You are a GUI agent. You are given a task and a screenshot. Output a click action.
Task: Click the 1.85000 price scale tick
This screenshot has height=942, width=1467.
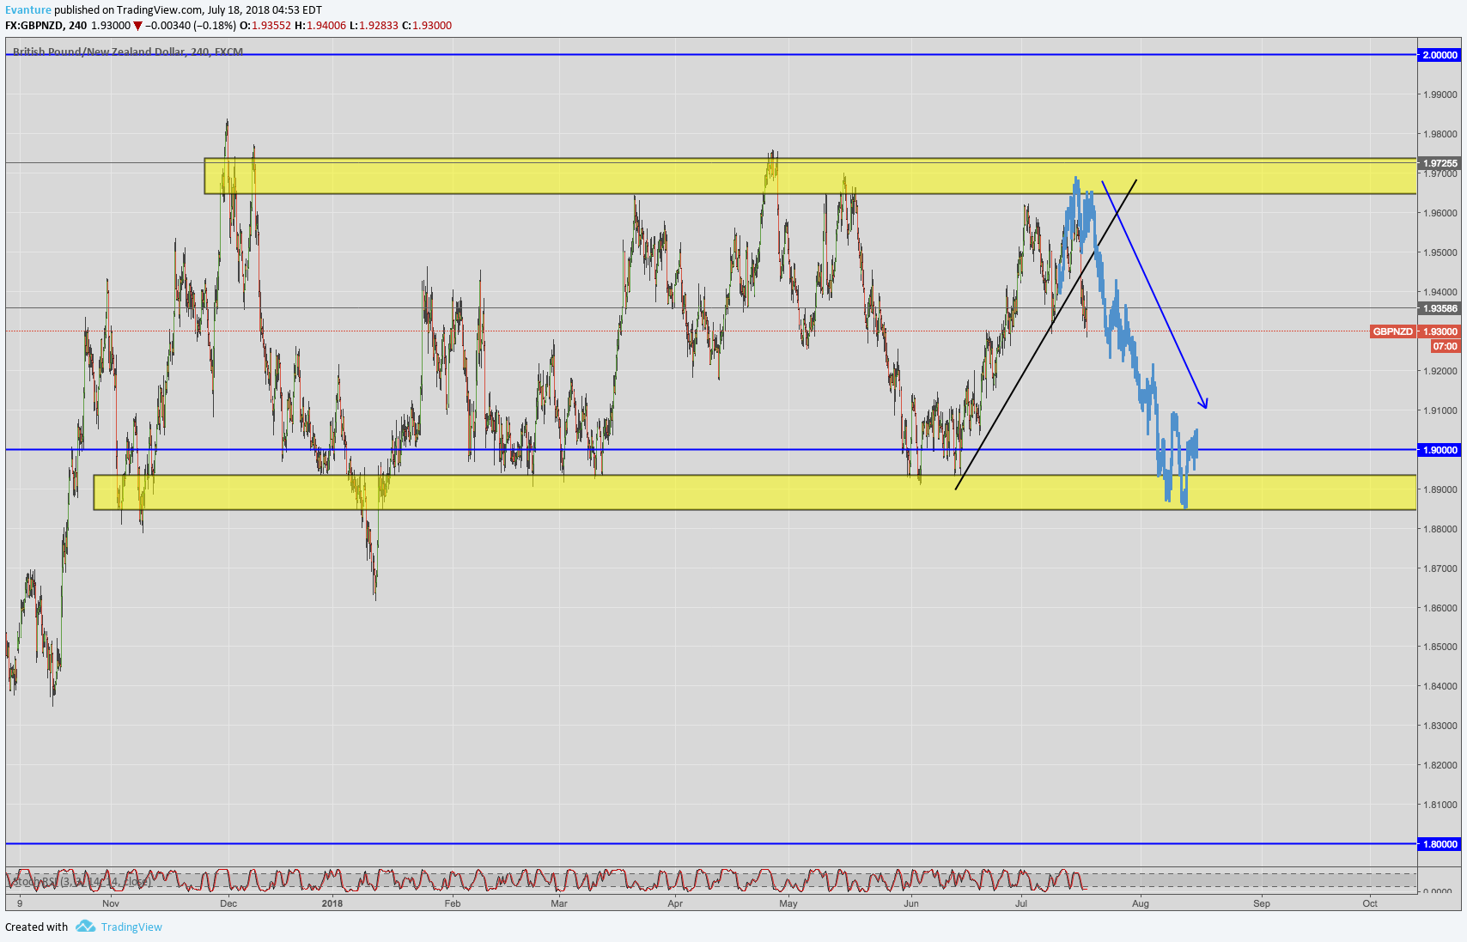pyautogui.click(x=1440, y=647)
